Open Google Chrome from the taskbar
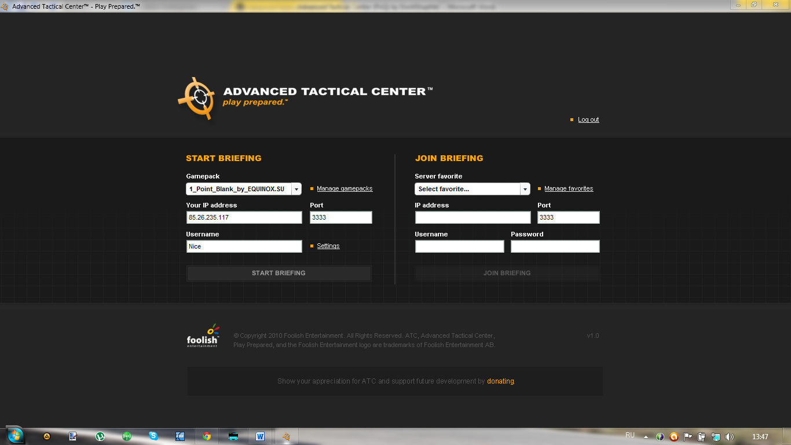 tap(207, 436)
